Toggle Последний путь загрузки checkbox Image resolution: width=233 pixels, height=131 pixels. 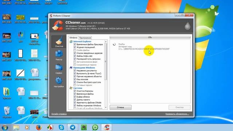tap(75, 59)
